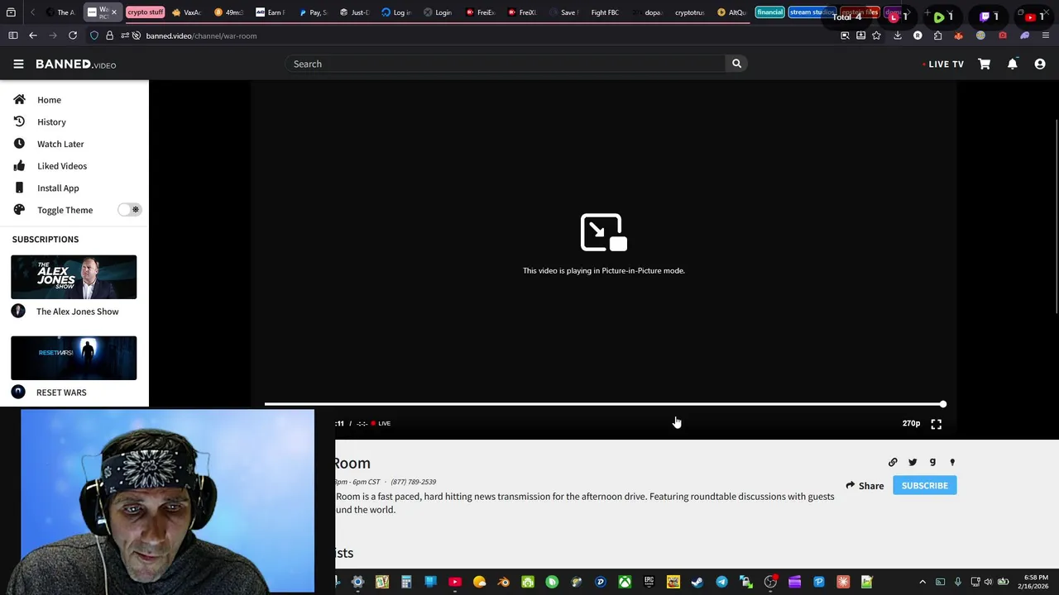
Task: Reload the page
Action: click(73, 36)
